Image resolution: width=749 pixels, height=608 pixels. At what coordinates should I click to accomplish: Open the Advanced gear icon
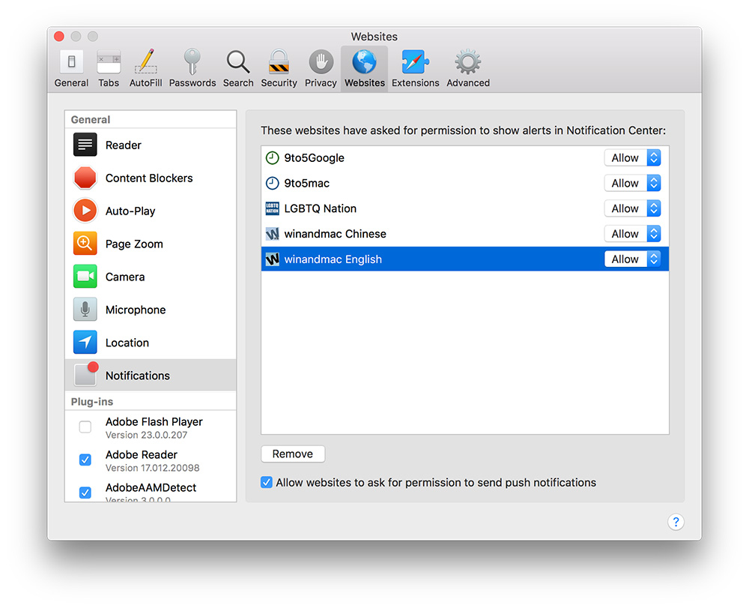[468, 63]
